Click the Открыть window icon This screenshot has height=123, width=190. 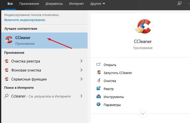coord(99,64)
